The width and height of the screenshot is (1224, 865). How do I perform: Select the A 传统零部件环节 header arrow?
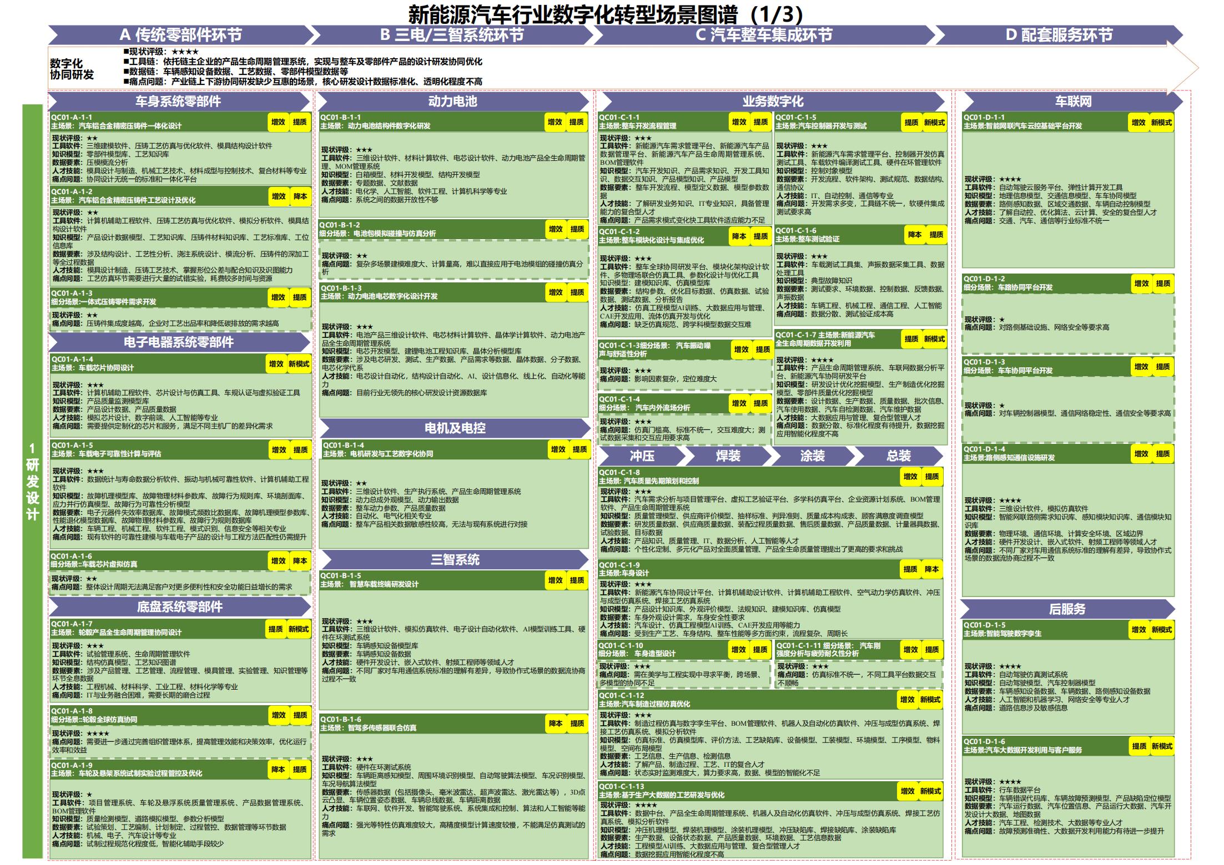(x=181, y=35)
